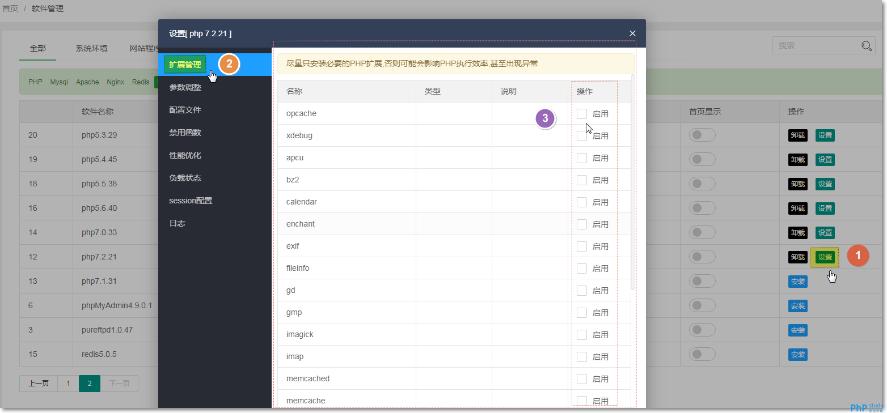Click the extension list vertical scrollbar
Screen dimensions: 887x413
pyautogui.click(x=633, y=181)
